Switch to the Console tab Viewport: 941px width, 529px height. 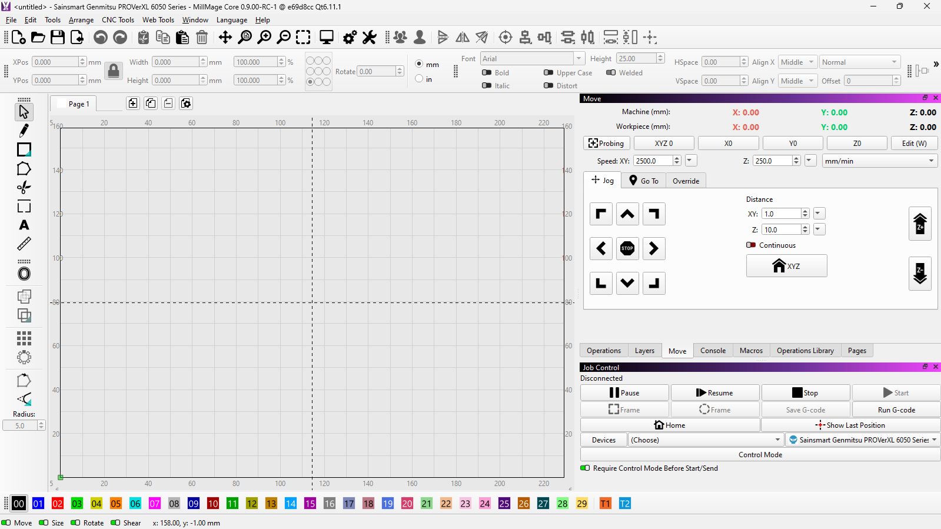click(x=713, y=351)
